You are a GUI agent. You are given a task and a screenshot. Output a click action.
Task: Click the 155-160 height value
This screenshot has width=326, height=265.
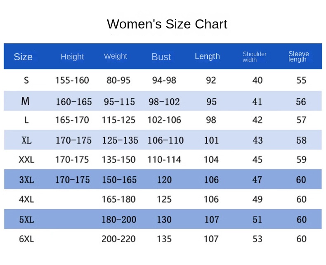[72, 80]
